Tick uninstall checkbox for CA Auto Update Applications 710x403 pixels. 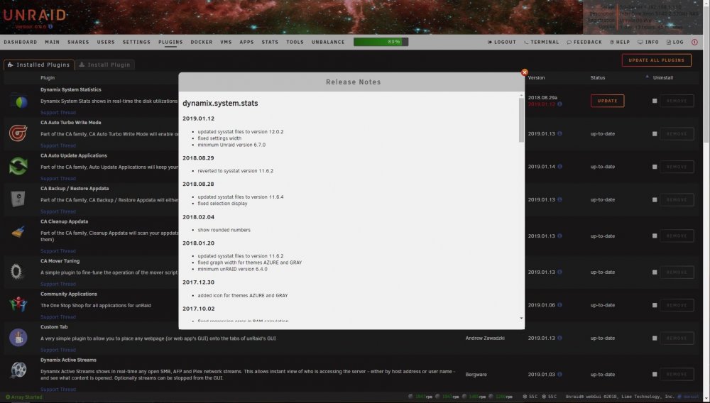pos(655,167)
